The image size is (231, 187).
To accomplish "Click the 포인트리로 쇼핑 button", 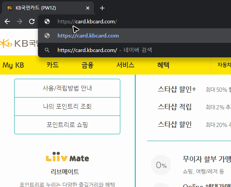I will 67,125.
